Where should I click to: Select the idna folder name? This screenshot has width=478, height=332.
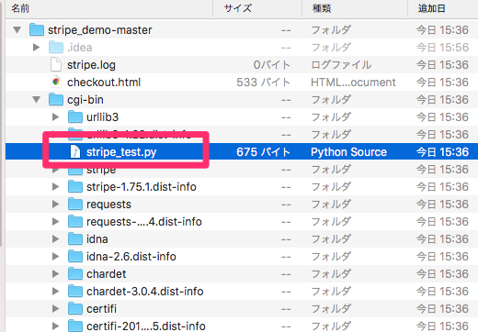click(97, 239)
